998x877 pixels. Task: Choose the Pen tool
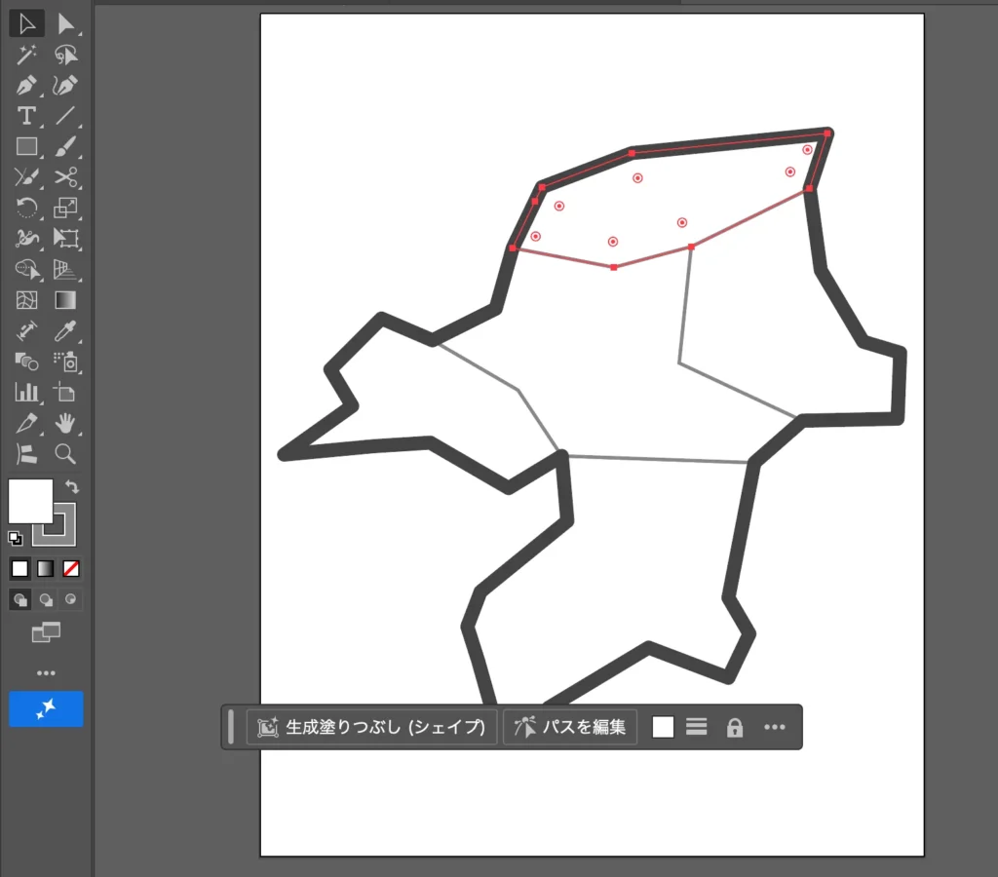pyautogui.click(x=26, y=86)
